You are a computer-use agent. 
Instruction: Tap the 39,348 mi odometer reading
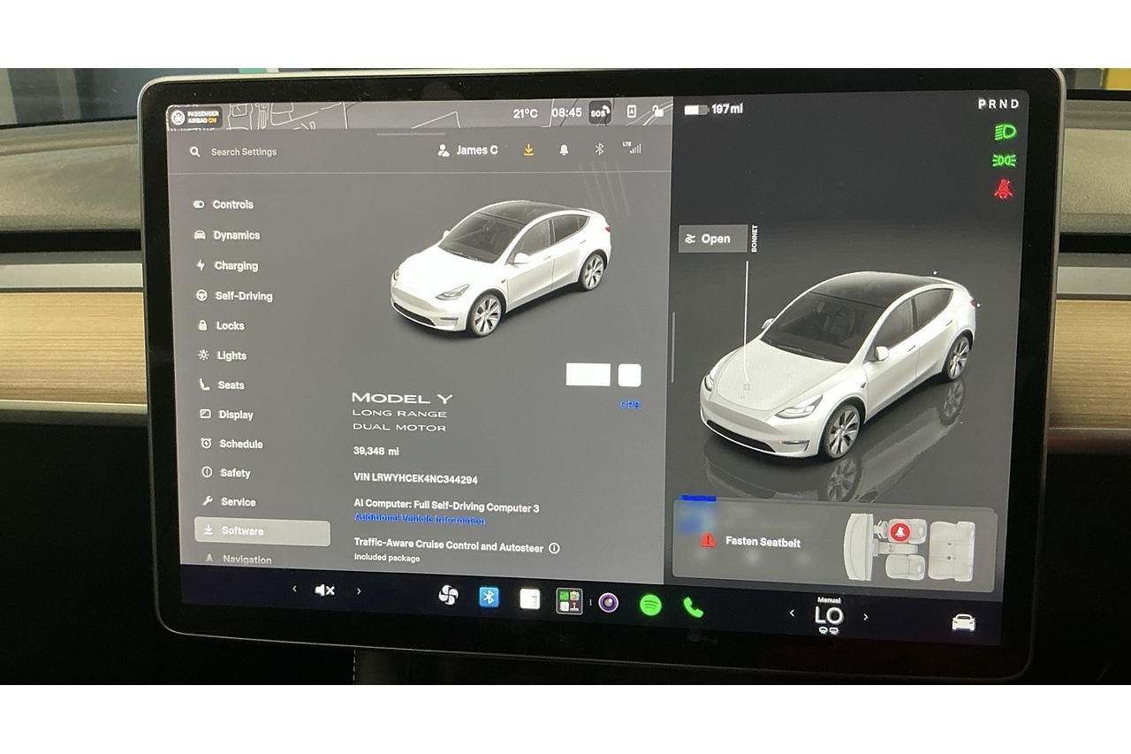coord(376,451)
